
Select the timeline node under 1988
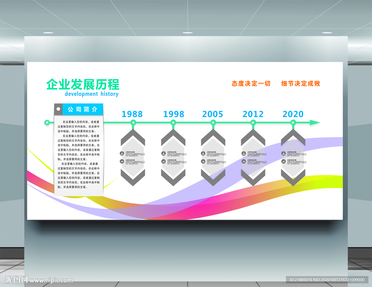tap(133, 123)
